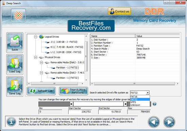
Task: Click the tree panel scroll down arrow
Action: click(86, 80)
